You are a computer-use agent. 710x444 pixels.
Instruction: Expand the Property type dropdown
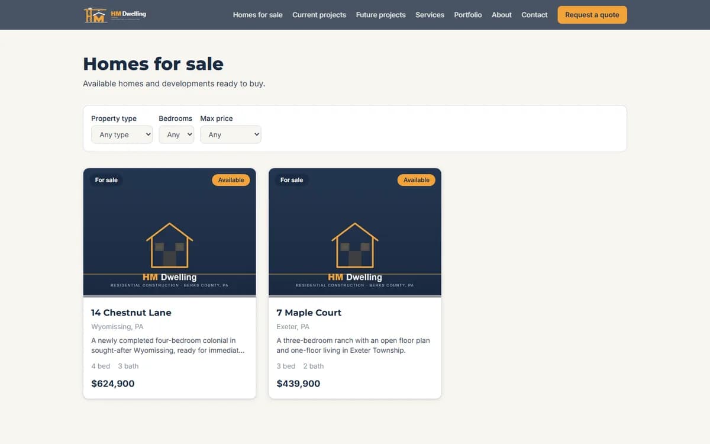122,134
